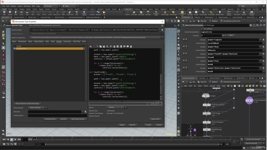
Task: Select the Grid shelf tool
Action: pyautogui.click(x=27, y=13)
